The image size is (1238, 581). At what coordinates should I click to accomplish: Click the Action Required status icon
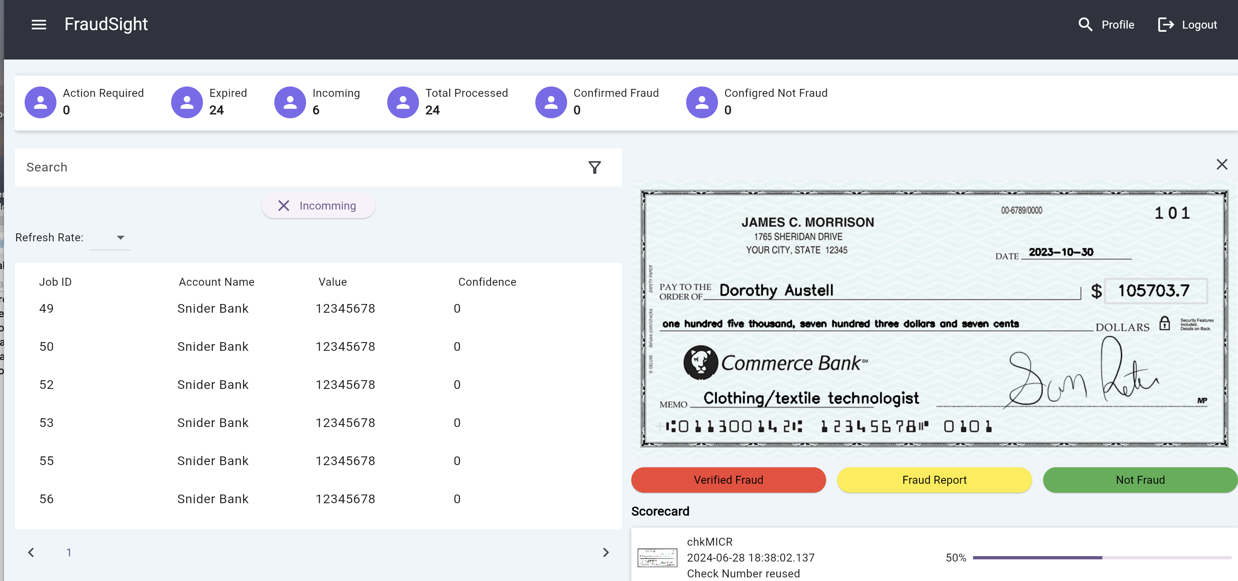click(40, 101)
